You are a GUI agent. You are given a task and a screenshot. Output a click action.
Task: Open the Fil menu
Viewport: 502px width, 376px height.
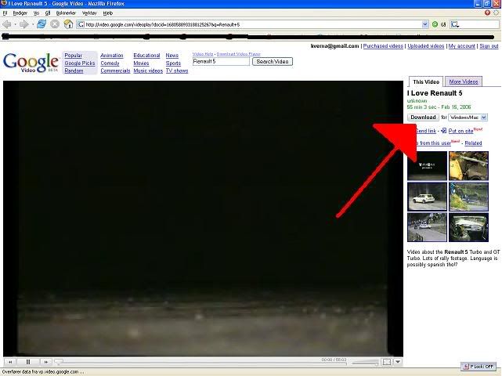click(x=5, y=13)
